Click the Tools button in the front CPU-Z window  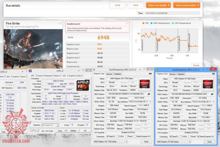coord(60,131)
